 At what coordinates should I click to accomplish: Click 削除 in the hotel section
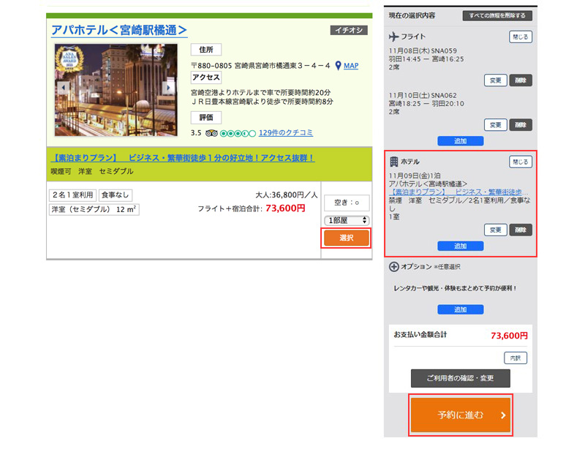521,230
